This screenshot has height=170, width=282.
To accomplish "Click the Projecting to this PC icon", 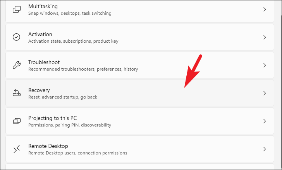I will [17, 121].
